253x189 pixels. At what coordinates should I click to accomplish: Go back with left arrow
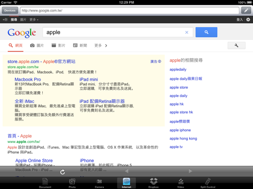pos(126,171)
